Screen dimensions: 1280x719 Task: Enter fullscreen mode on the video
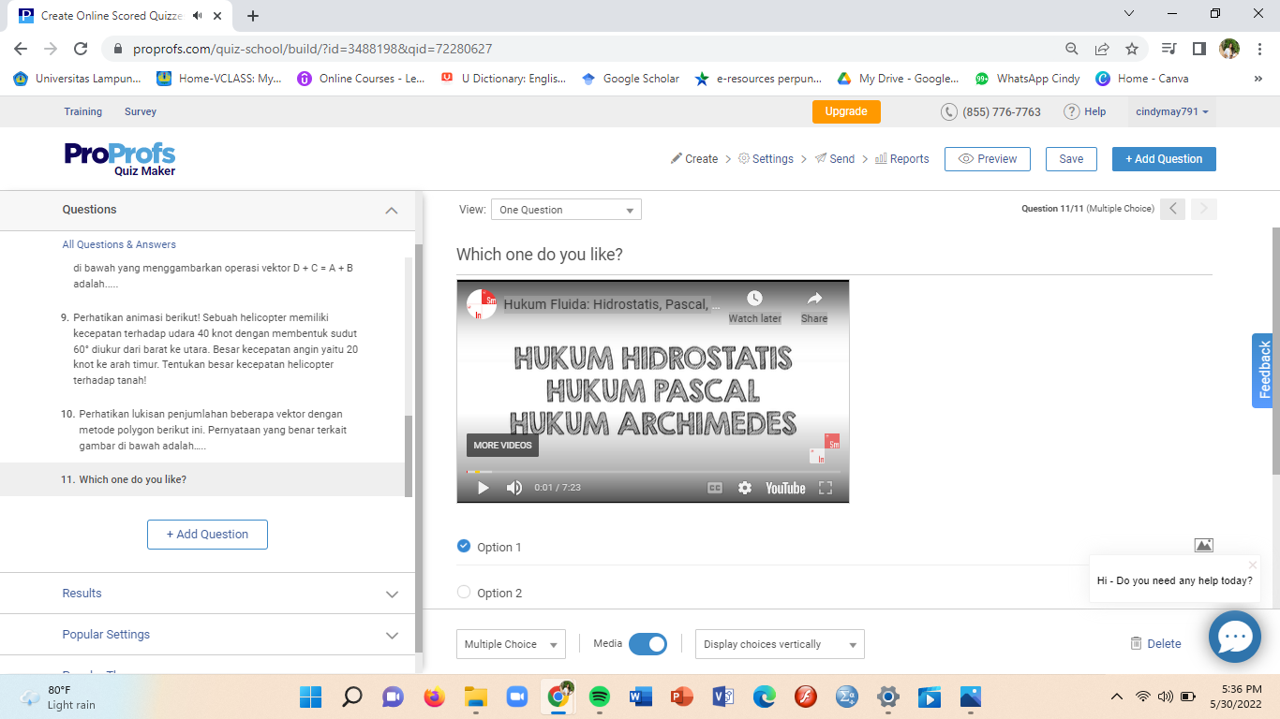826,488
